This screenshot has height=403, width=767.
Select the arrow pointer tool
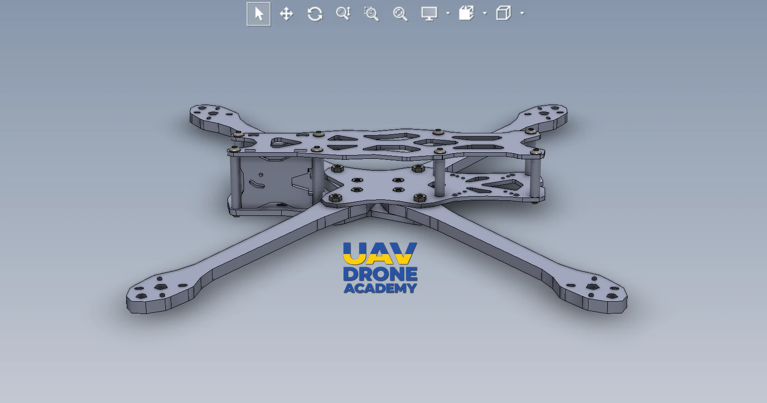pos(259,14)
